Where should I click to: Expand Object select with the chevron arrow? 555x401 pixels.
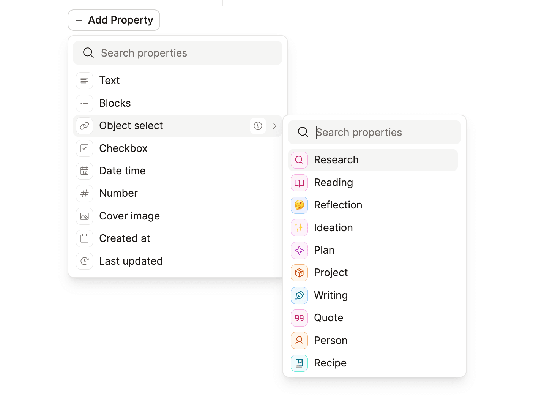tap(274, 126)
